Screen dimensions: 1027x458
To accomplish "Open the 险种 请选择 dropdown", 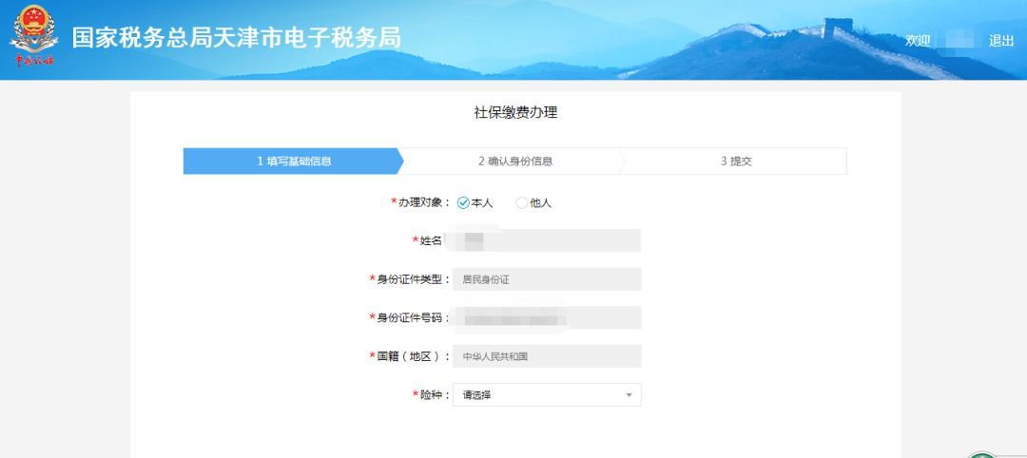I will 547,395.
